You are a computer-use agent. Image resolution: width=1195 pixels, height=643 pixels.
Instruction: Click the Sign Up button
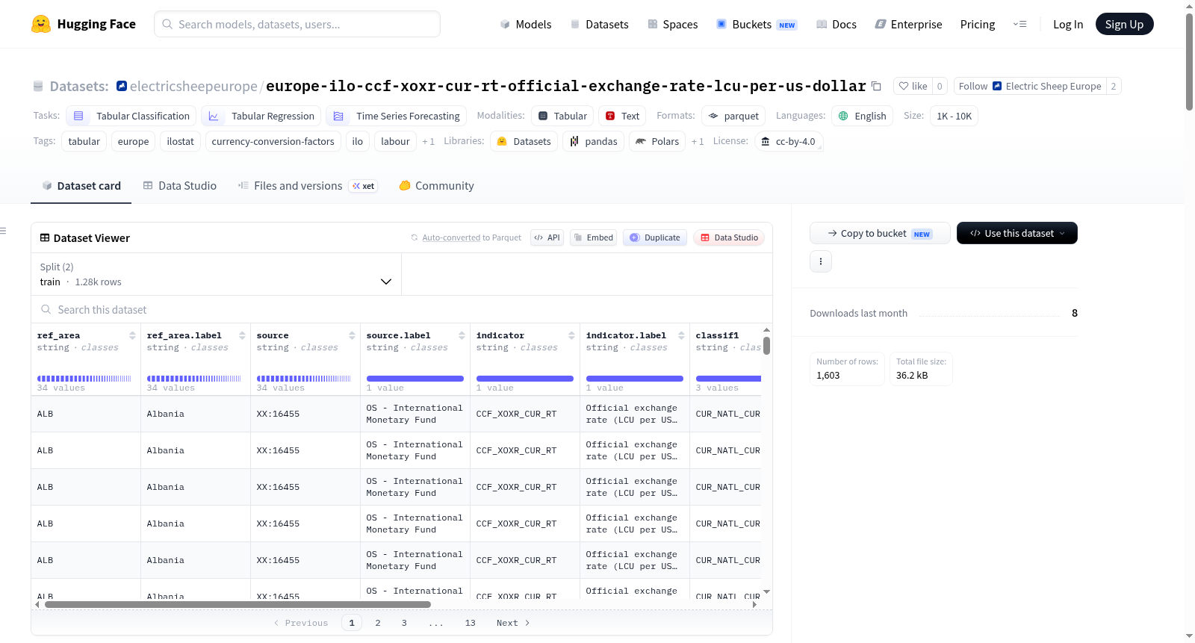pyautogui.click(x=1124, y=24)
